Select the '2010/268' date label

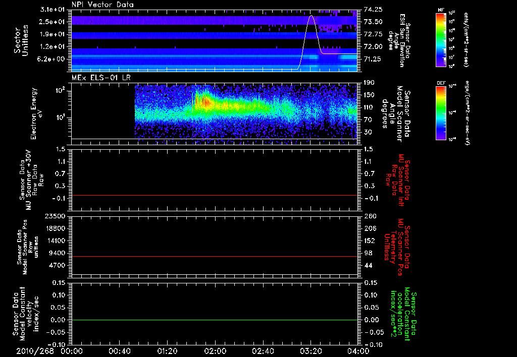click(35, 351)
